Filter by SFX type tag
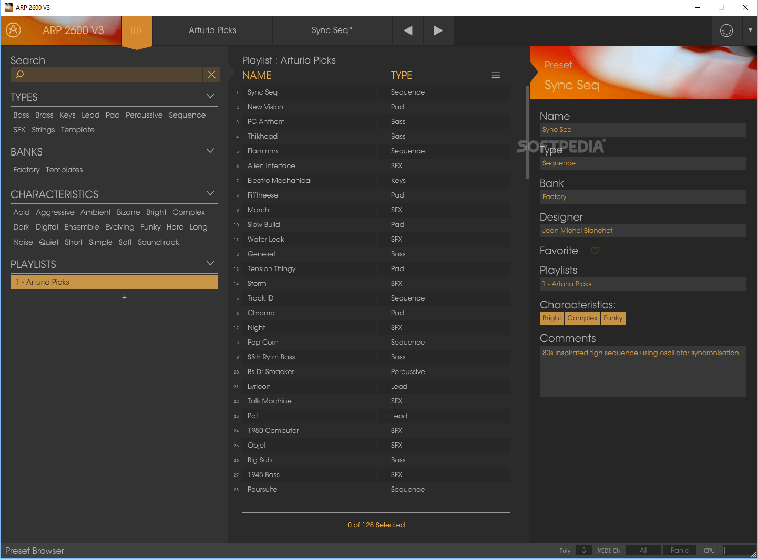This screenshot has height=559, width=758. [x=19, y=130]
